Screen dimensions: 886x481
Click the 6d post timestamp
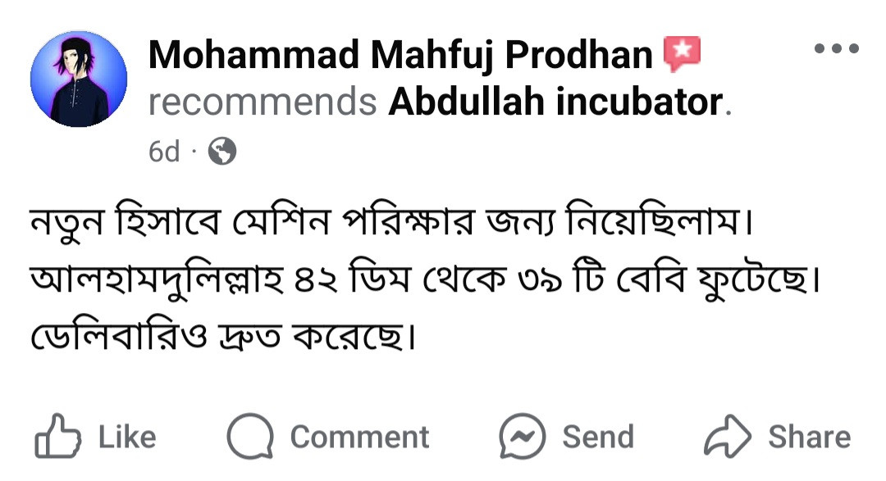tap(164, 152)
